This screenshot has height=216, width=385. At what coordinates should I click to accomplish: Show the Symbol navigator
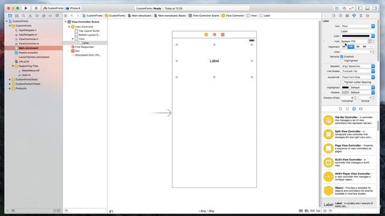(x=17, y=16)
